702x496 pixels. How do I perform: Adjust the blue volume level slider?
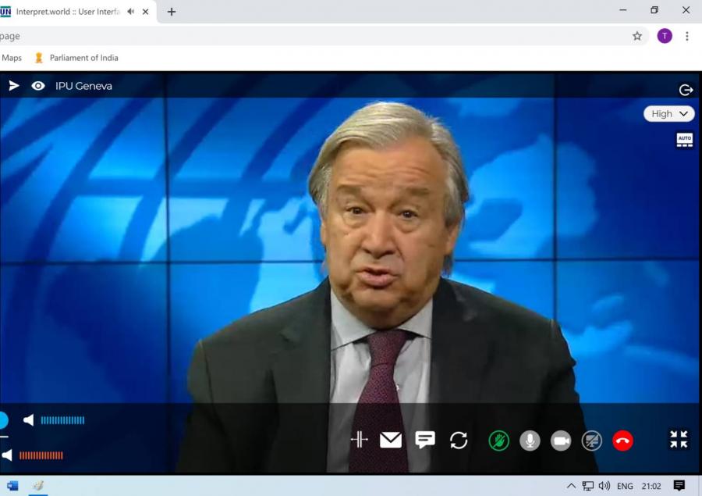62,420
